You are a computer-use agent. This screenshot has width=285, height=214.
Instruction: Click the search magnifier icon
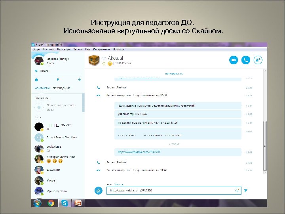36,71
